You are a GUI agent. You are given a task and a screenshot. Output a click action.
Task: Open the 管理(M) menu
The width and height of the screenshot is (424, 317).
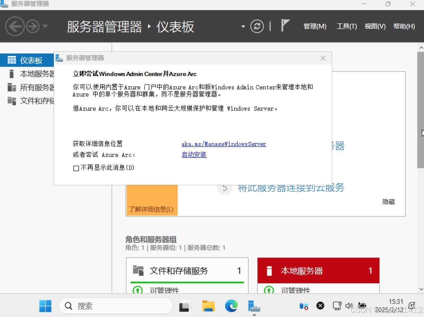tap(315, 26)
